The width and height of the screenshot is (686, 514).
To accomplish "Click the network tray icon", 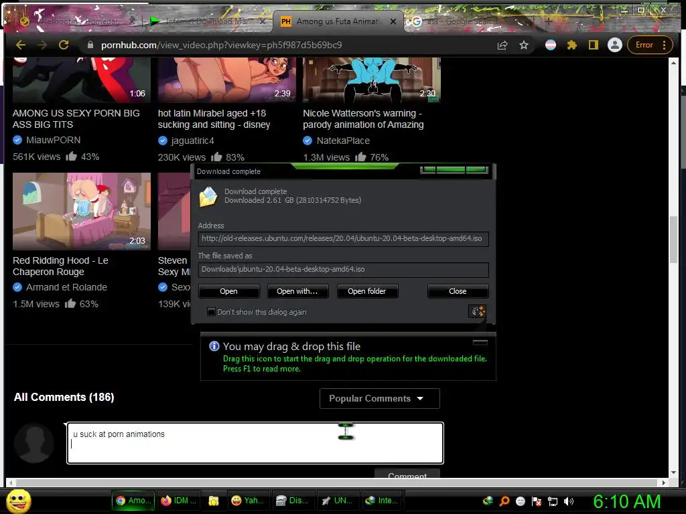I will click(x=553, y=501).
